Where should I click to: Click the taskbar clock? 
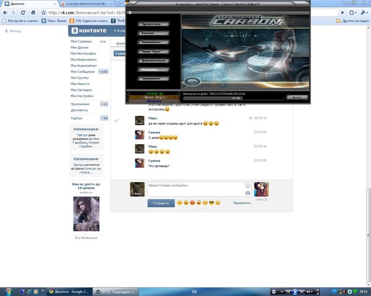[364, 292]
